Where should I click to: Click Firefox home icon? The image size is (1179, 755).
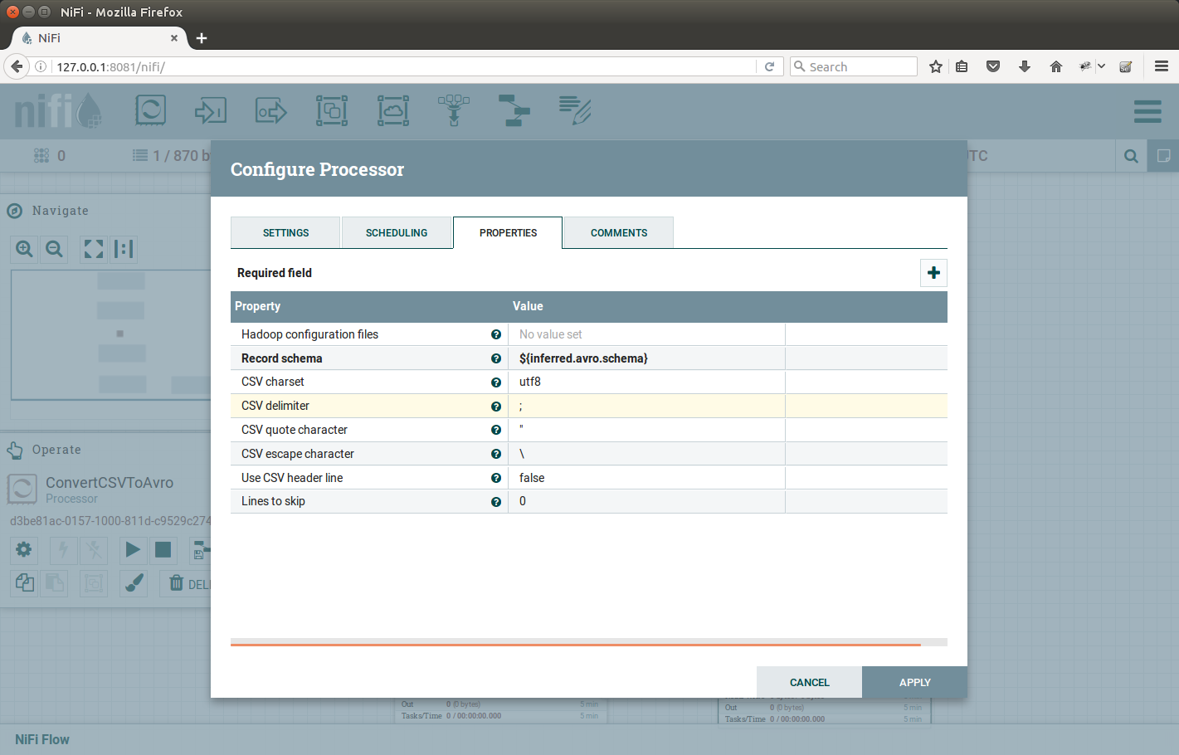pyautogui.click(x=1056, y=66)
